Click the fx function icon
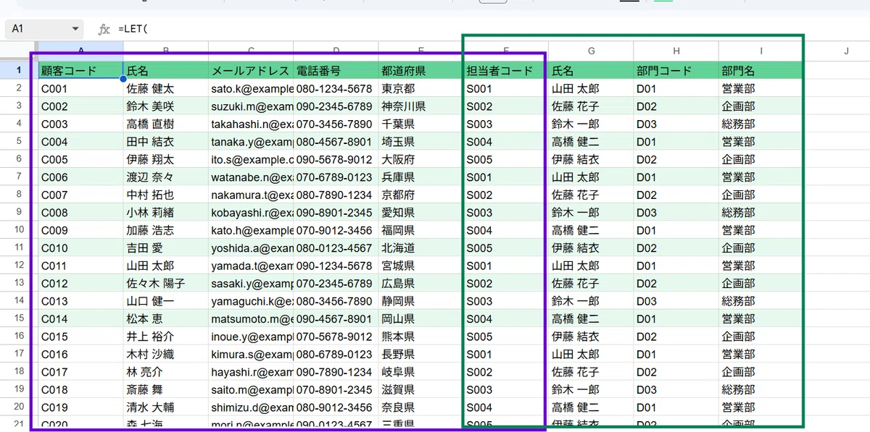Image resolution: width=870 pixels, height=432 pixels. 104,29
